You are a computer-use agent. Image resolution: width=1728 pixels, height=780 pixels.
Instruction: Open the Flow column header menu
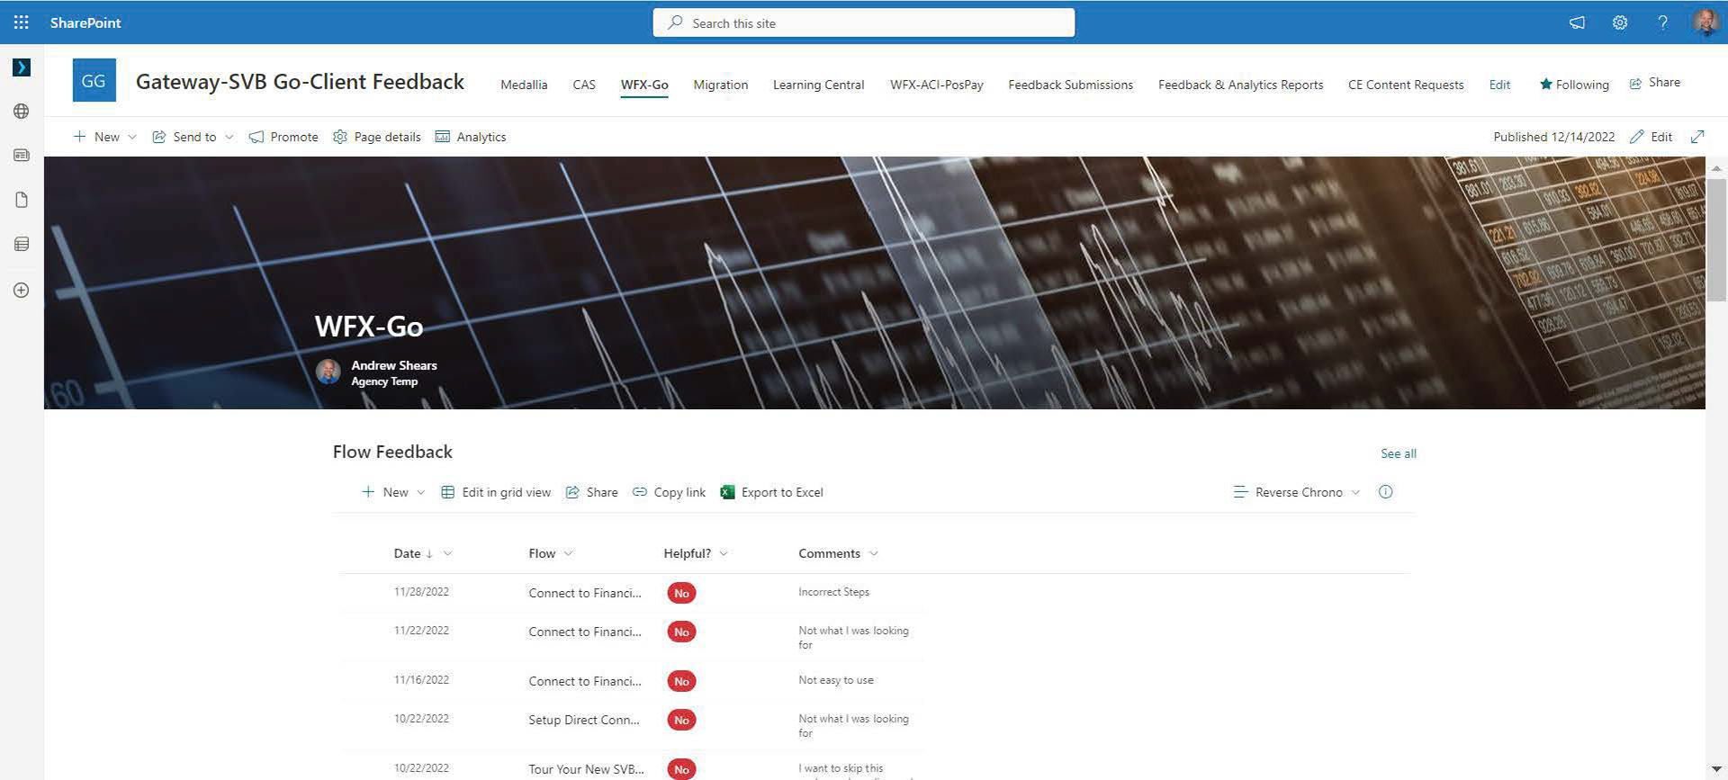coord(551,553)
